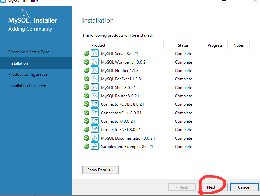Image resolution: width=260 pixels, height=196 pixels.
Task: Click the Show Details button
Action: (x=100, y=170)
